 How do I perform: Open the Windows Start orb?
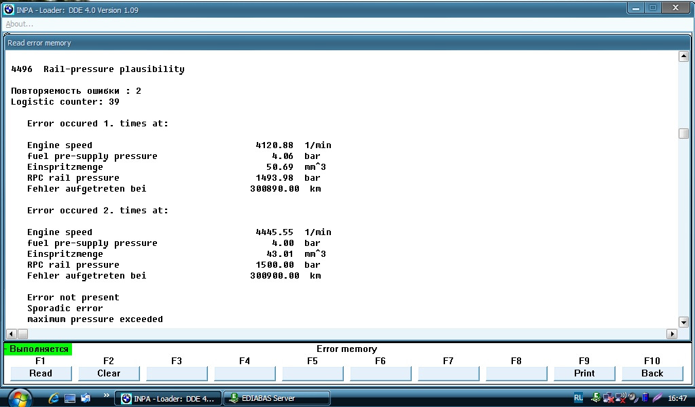pyautogui.click(x=20, y=397)
